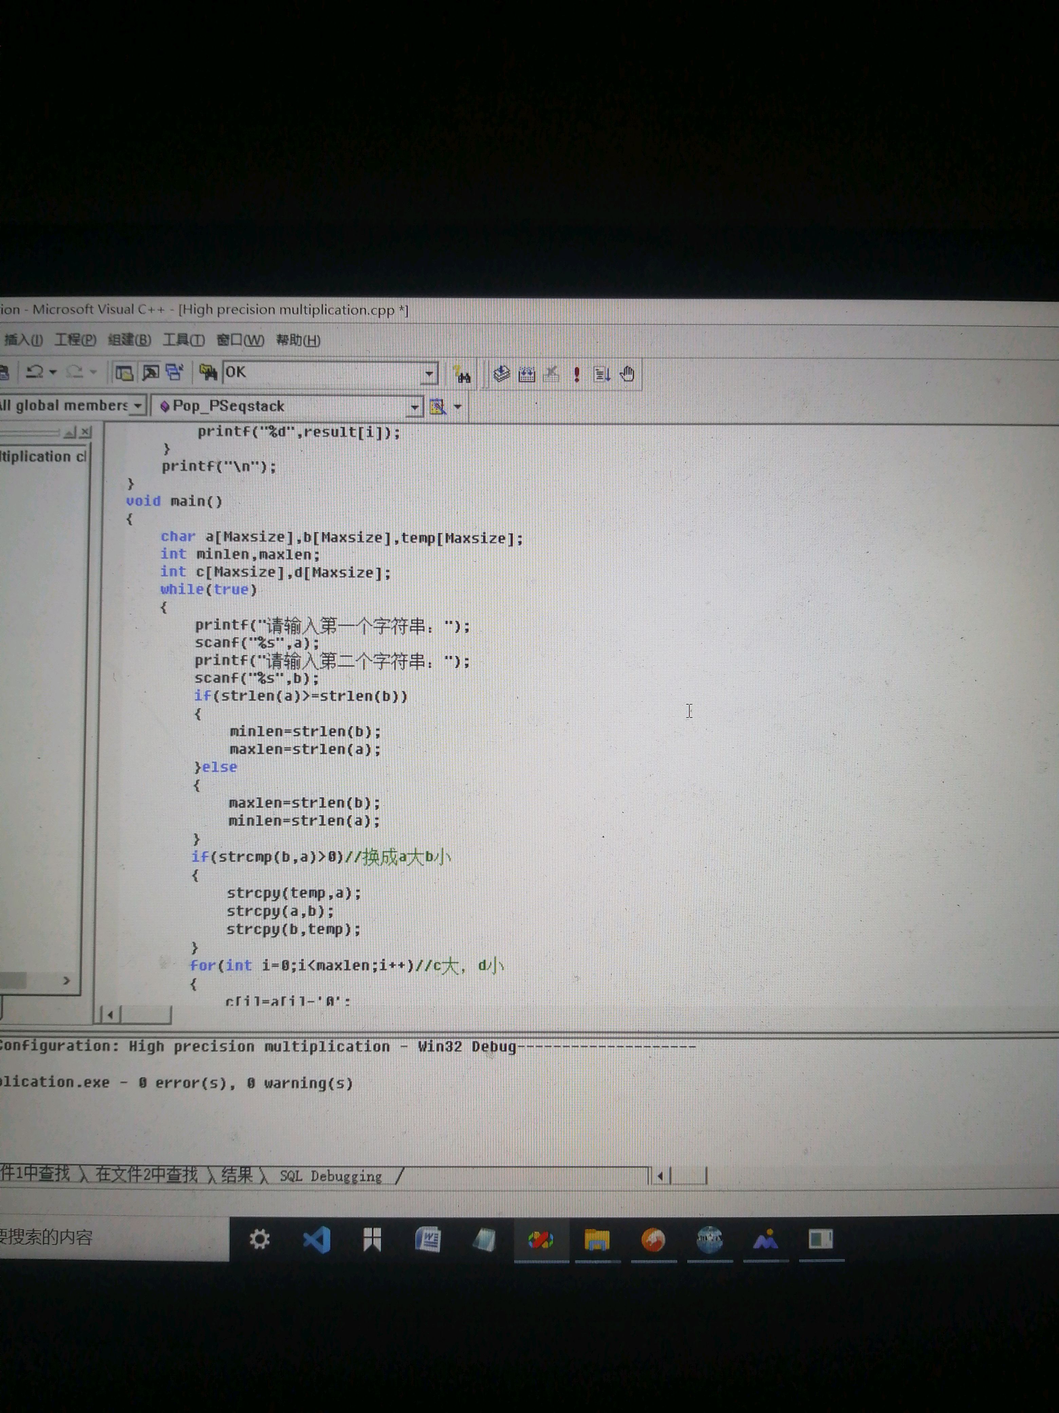Viewport: 1059px width, 1413px height.
Task: Click the editor horizontal scrollbar left arrow
Action: point(110,1014)
